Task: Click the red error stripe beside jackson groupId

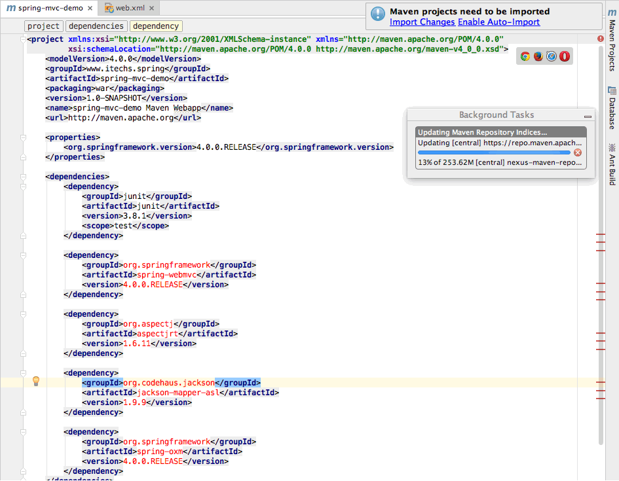Action: click(x=601, y=382)
